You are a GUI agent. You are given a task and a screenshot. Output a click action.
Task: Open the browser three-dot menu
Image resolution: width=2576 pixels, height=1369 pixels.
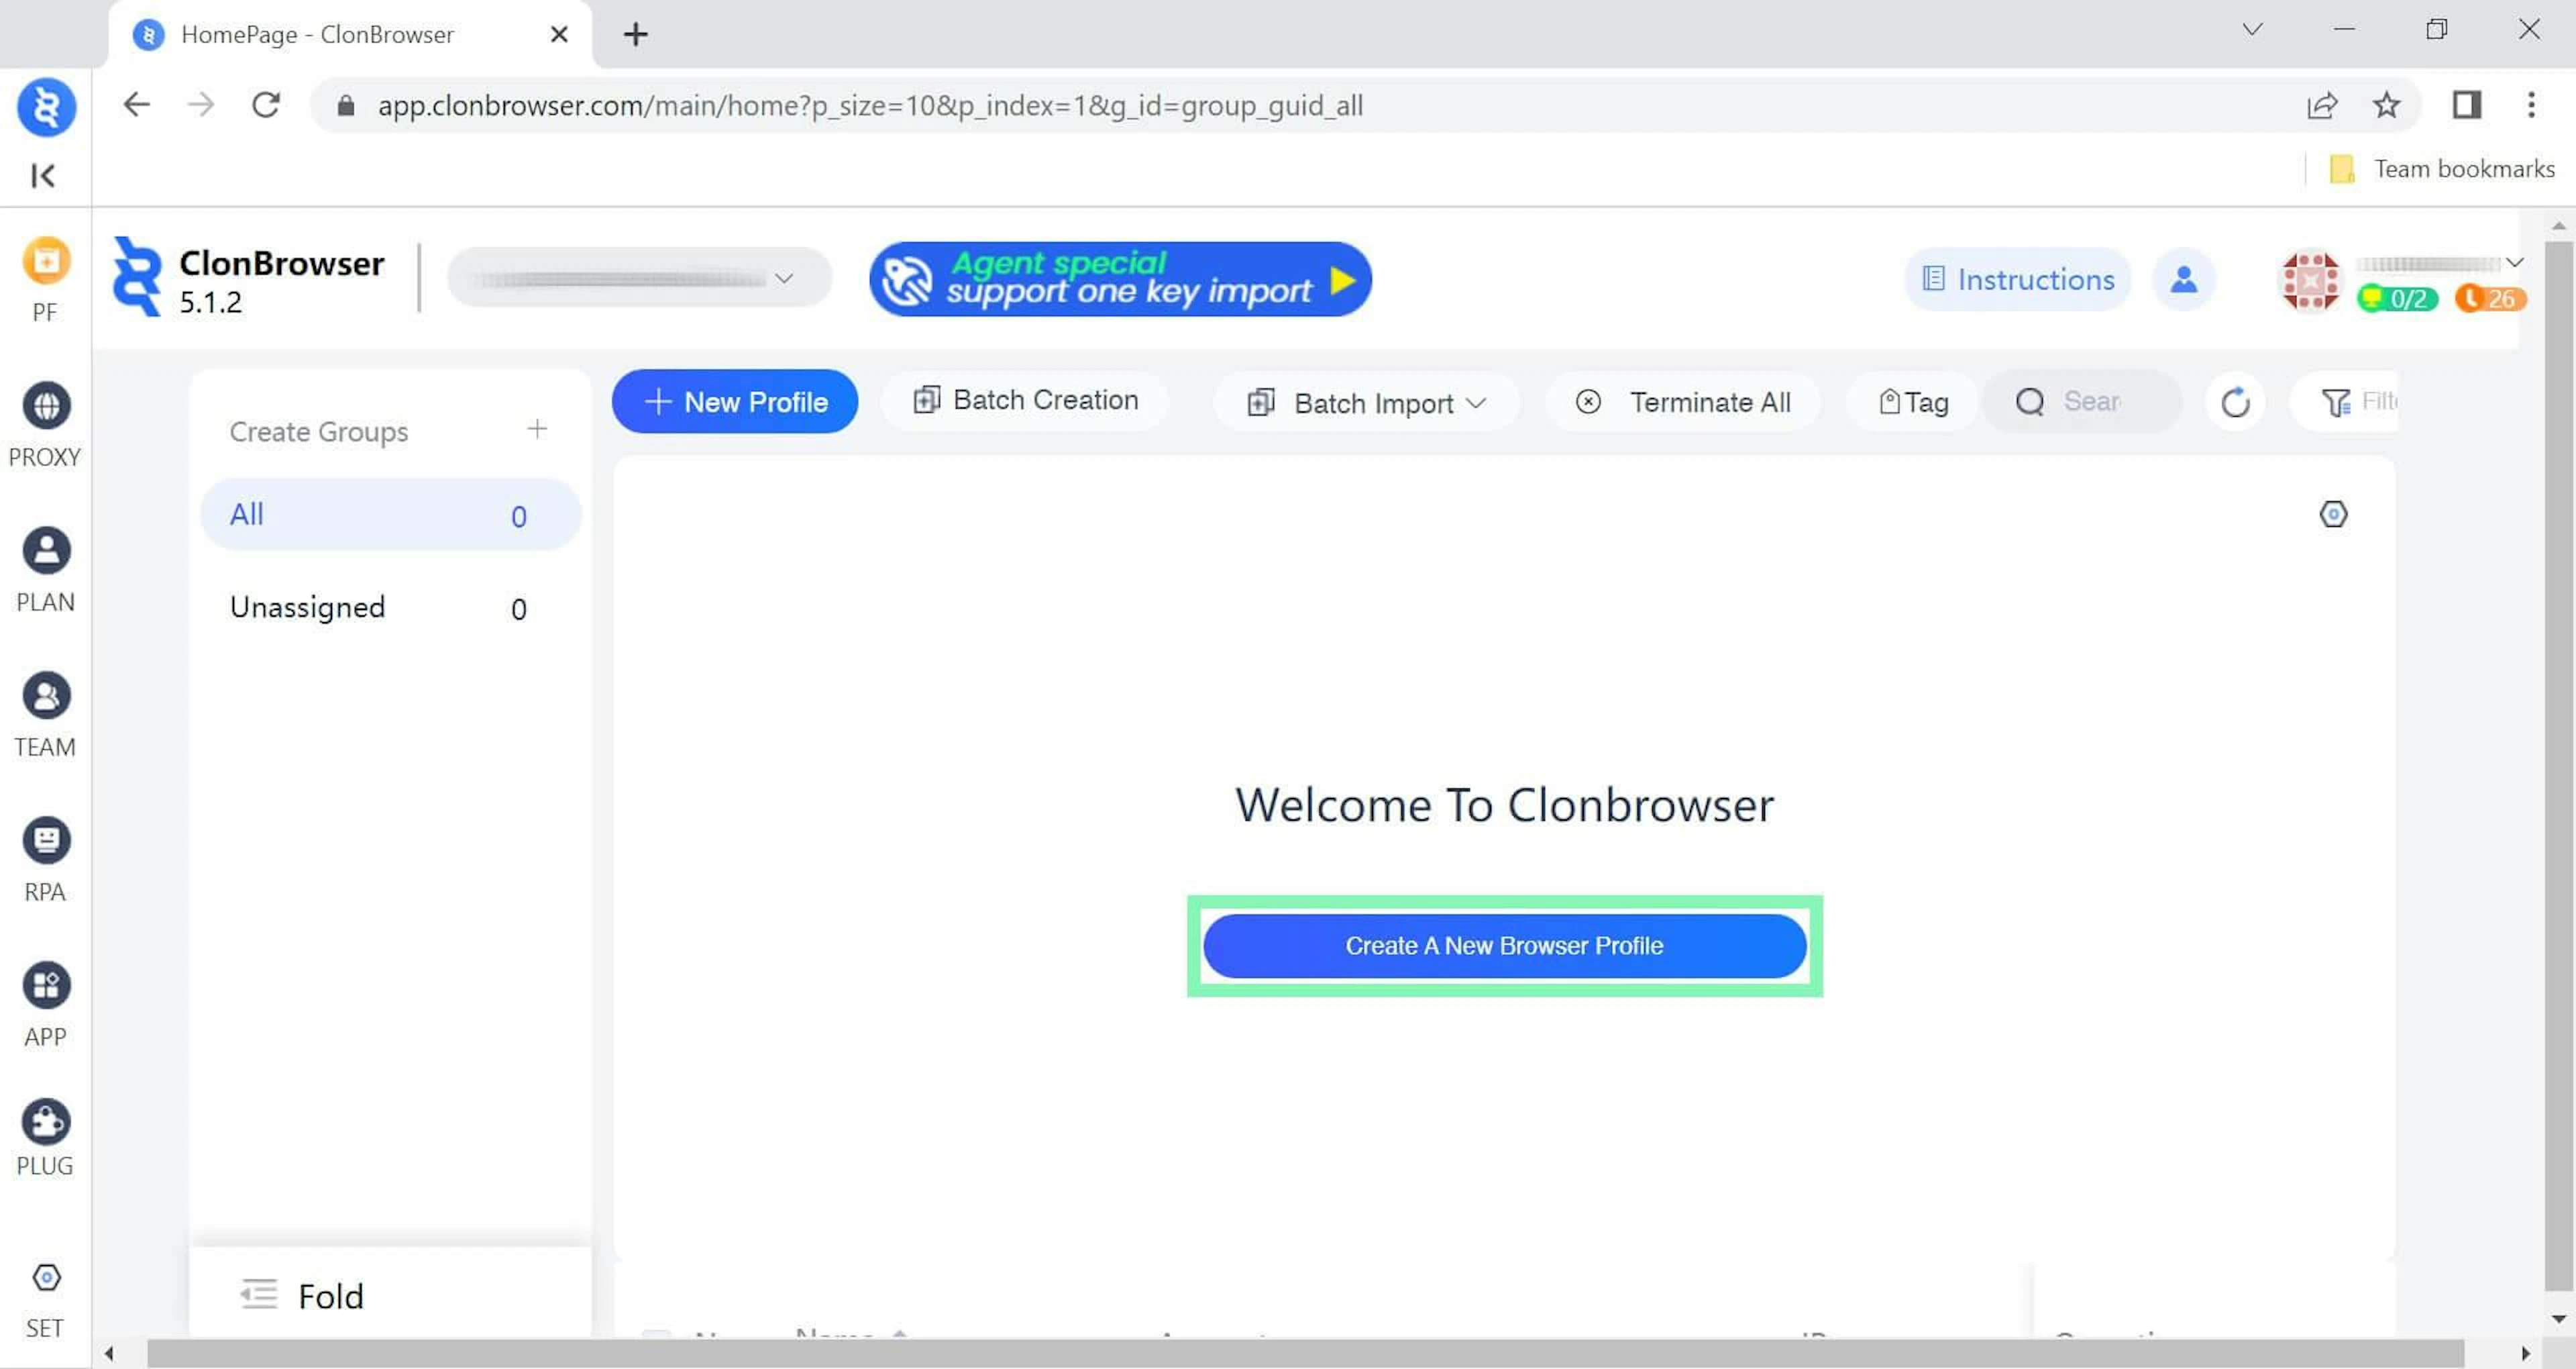pos(2531,104)
